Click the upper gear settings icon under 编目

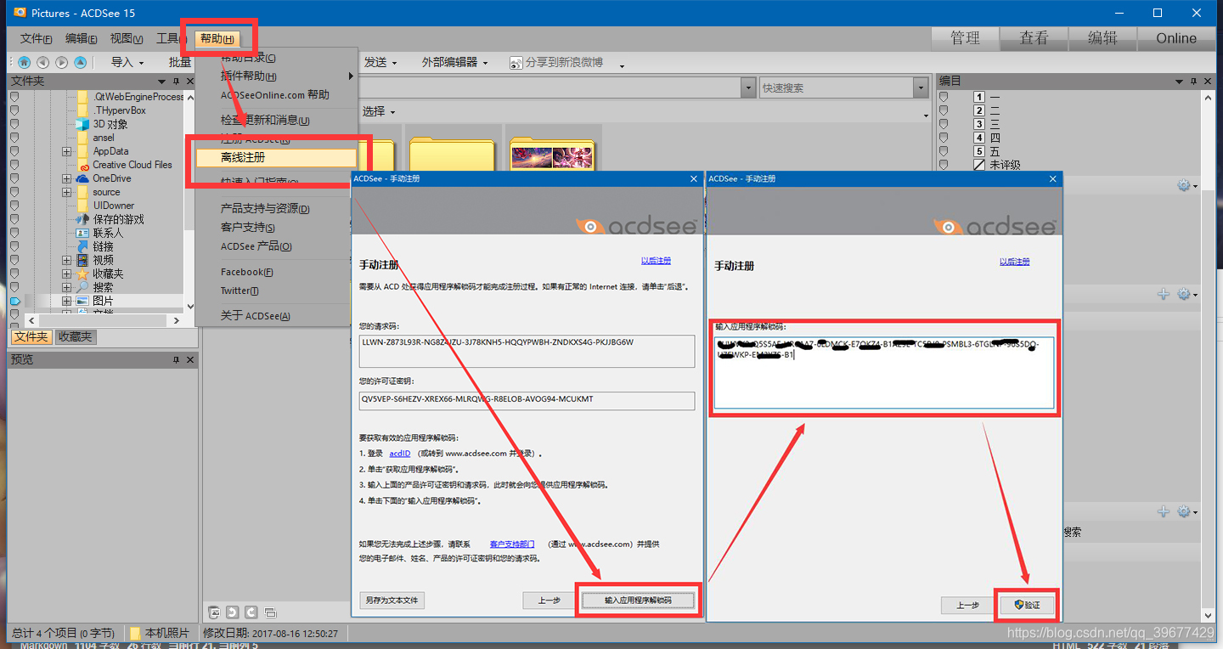[1183, 185]
